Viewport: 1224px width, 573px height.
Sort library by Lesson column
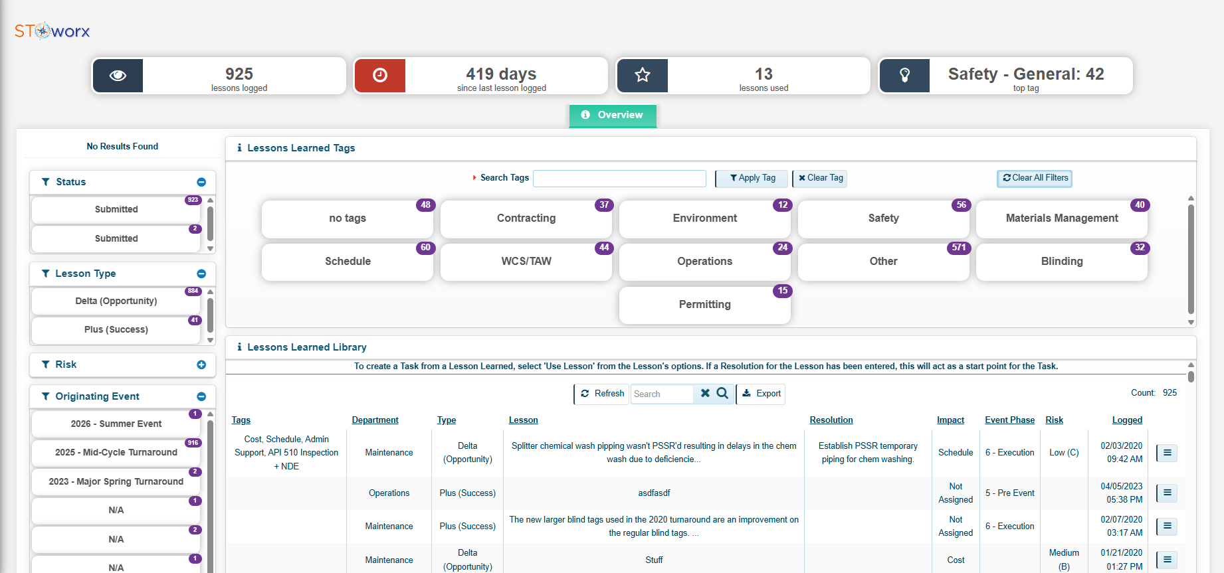pyautogui.click(x=524, y=420)
